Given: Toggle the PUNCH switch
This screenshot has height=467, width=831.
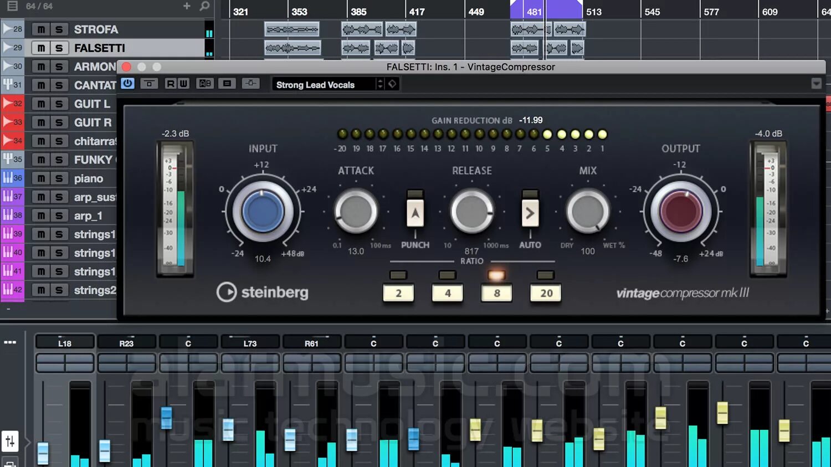Looking at the screenshot, I should [x=415, y=213].
